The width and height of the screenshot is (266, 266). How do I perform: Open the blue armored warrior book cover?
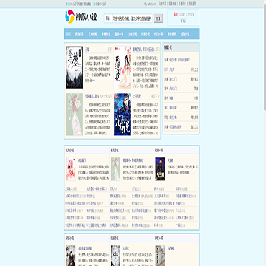pos(122,115)
